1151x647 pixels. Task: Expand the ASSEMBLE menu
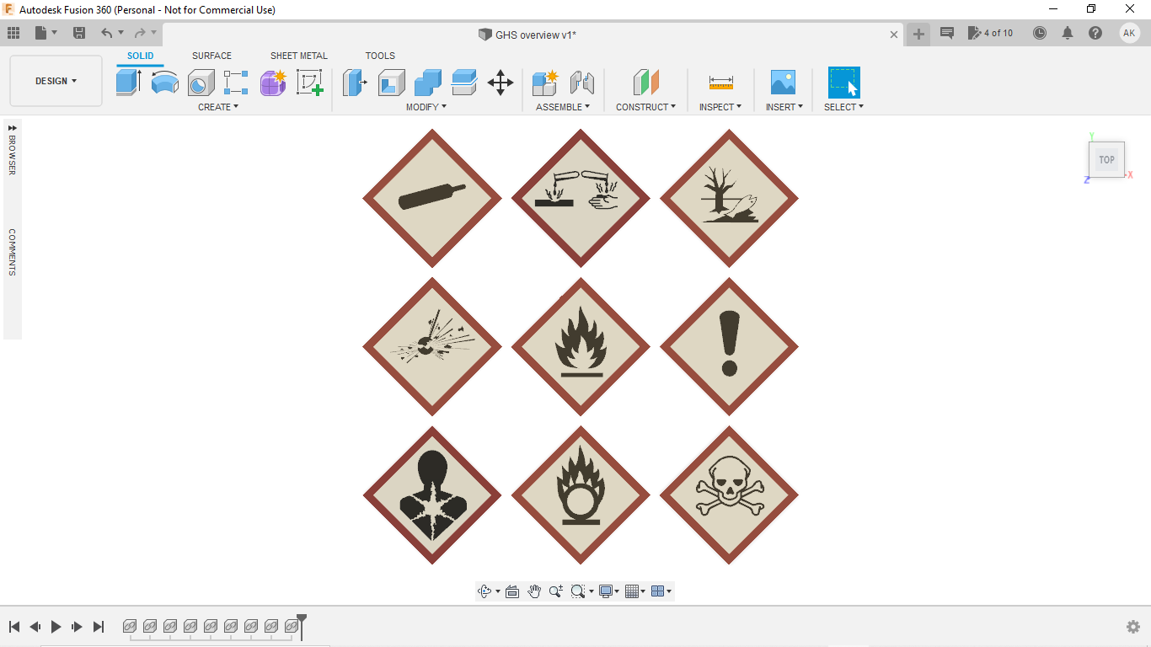563,107
